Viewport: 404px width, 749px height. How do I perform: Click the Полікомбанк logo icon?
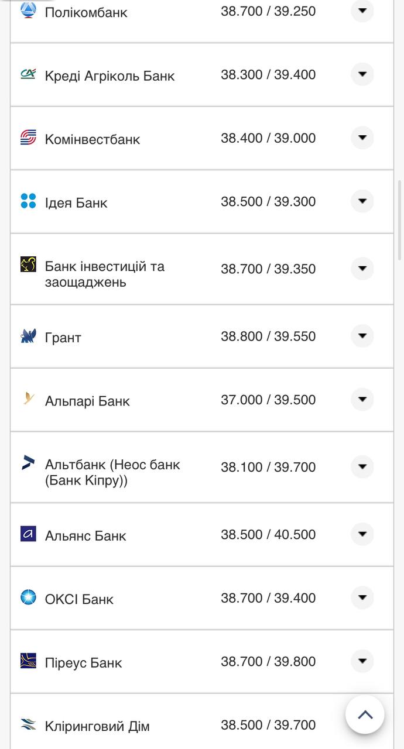tap(28, 10)
